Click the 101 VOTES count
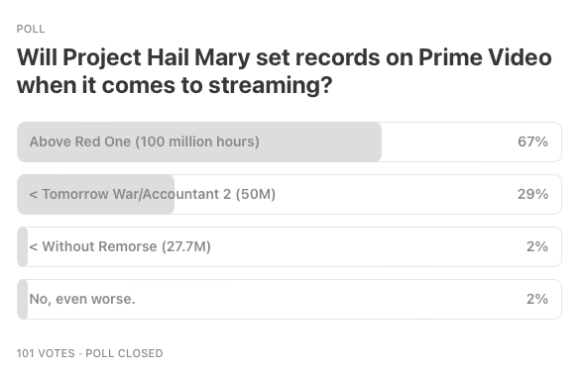 [x=46, y=353]
